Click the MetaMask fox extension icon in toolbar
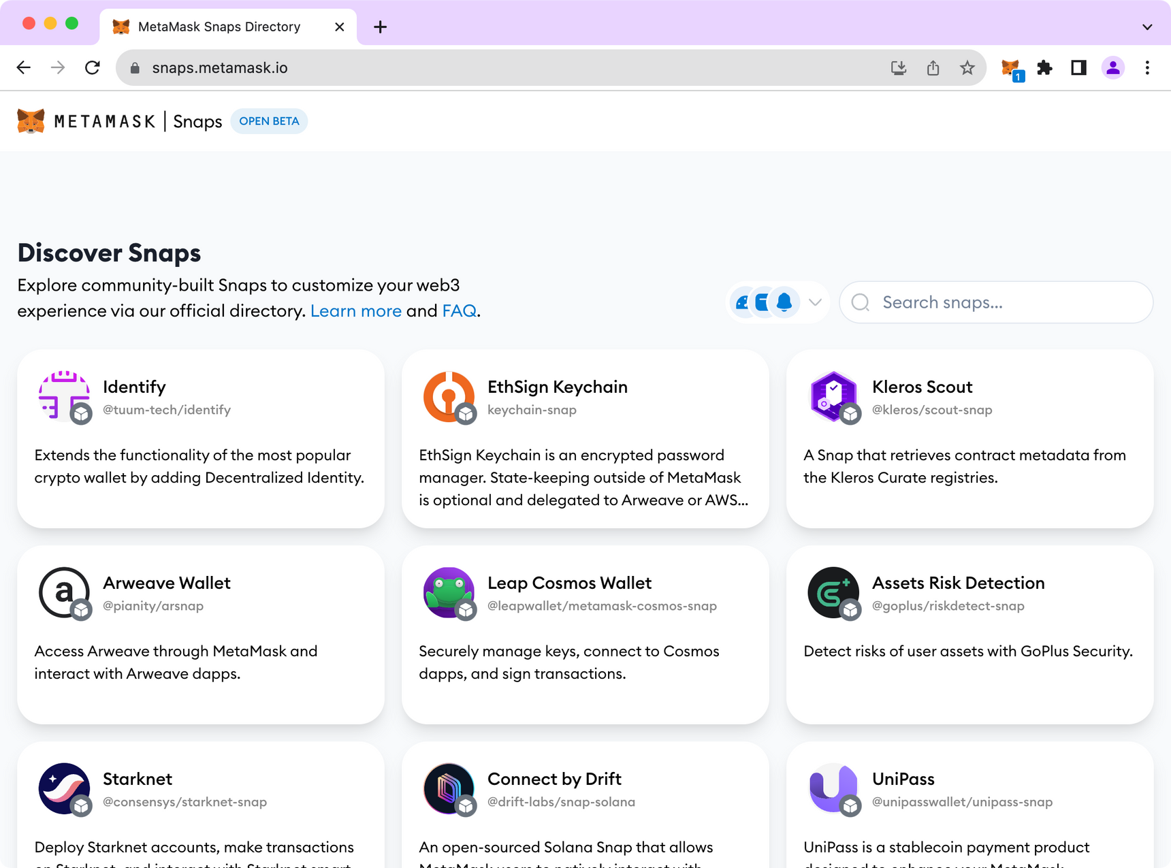Image resolution: width=1171 pixels, height=868 pixels. pos(1010,67)
